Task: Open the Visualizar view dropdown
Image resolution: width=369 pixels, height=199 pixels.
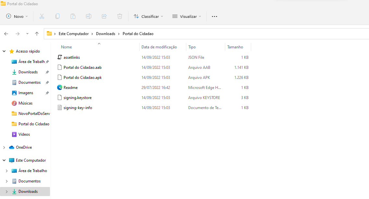Action: click(x=187, y=16)
